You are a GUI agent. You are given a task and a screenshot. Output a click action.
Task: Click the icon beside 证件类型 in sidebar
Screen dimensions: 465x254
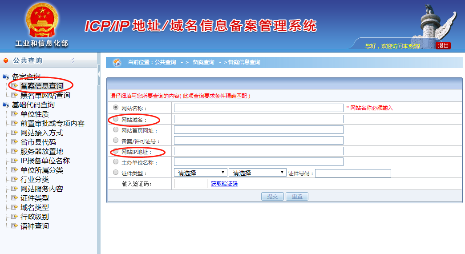(14, 198)
